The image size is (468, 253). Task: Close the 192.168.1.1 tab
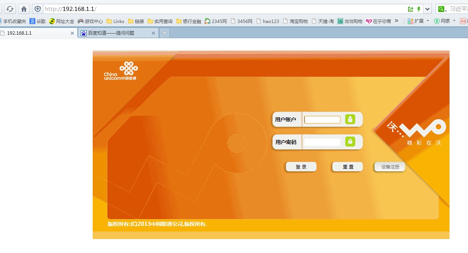(x=72, y=33)
